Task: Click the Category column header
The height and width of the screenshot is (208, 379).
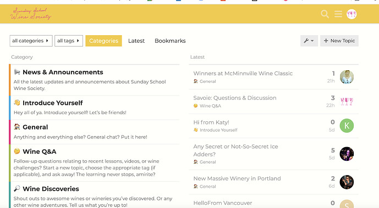Action: pyautogui.click(x=22, y=57)
